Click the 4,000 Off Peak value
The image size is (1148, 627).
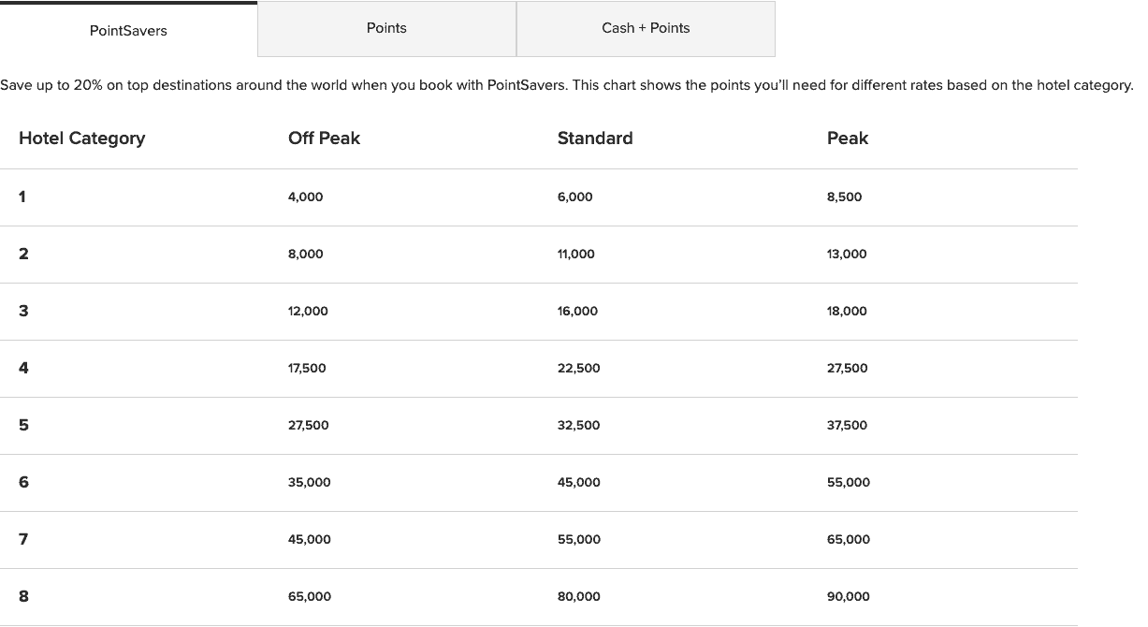click(305, 197)
